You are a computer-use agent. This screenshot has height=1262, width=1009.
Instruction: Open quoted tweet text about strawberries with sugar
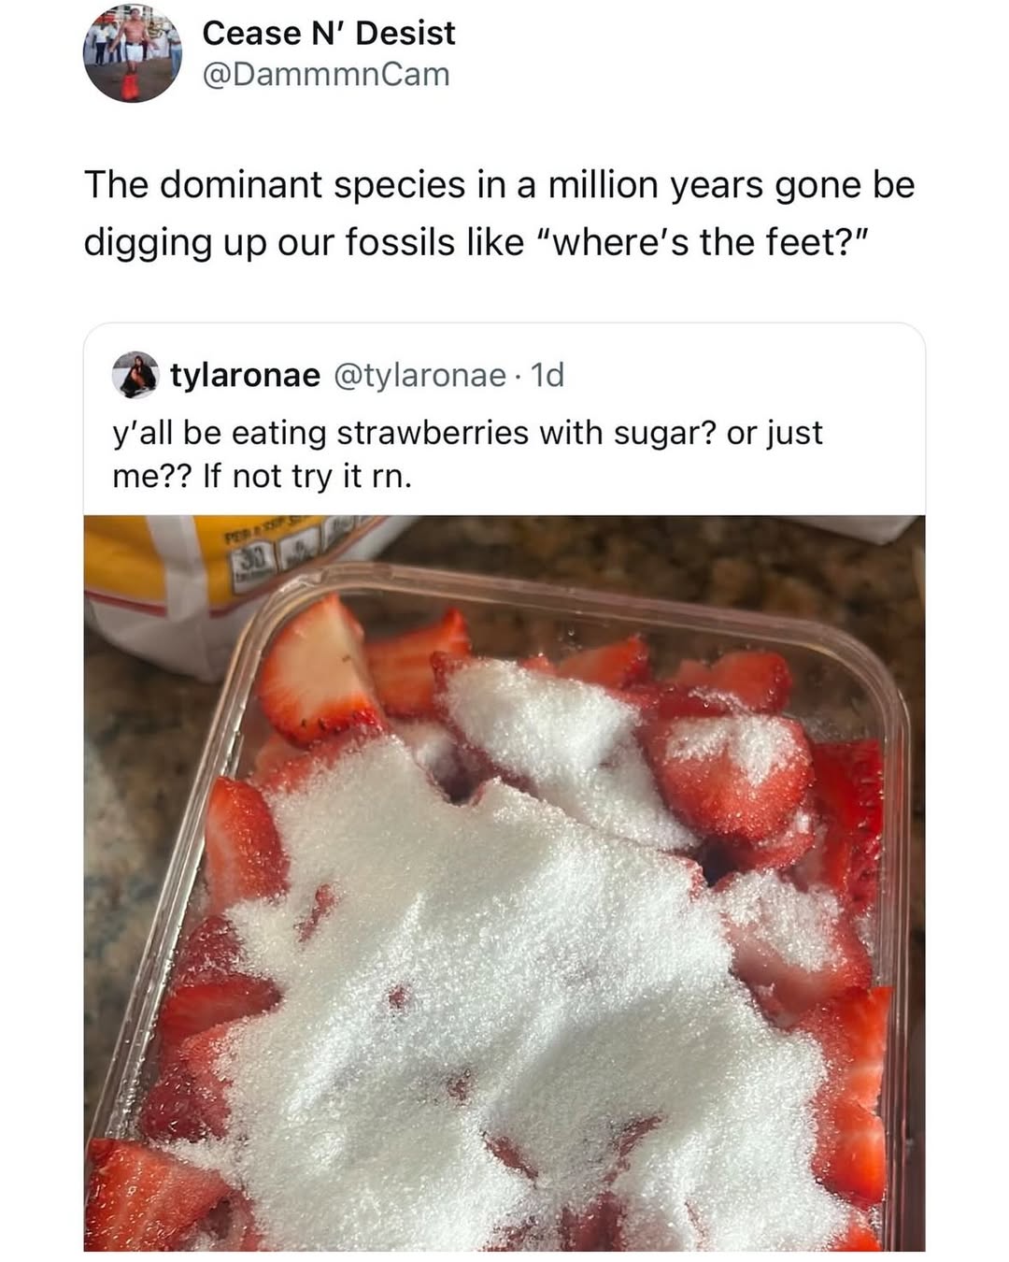(x=467, y=454)
